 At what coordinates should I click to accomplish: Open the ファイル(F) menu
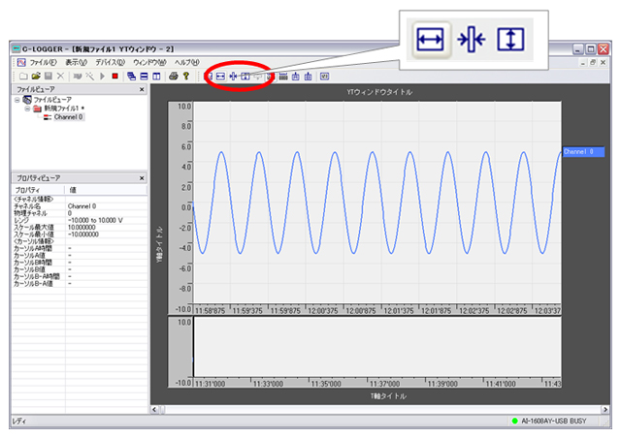pos(43,63)
